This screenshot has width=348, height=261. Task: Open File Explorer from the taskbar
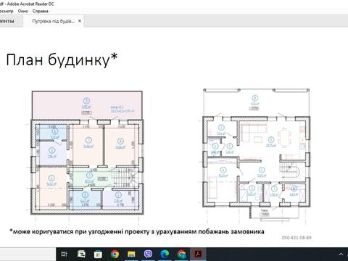(x=131, y=254)
